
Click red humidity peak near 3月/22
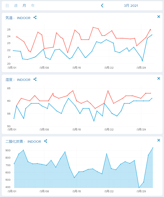click(x=108, y=91)
